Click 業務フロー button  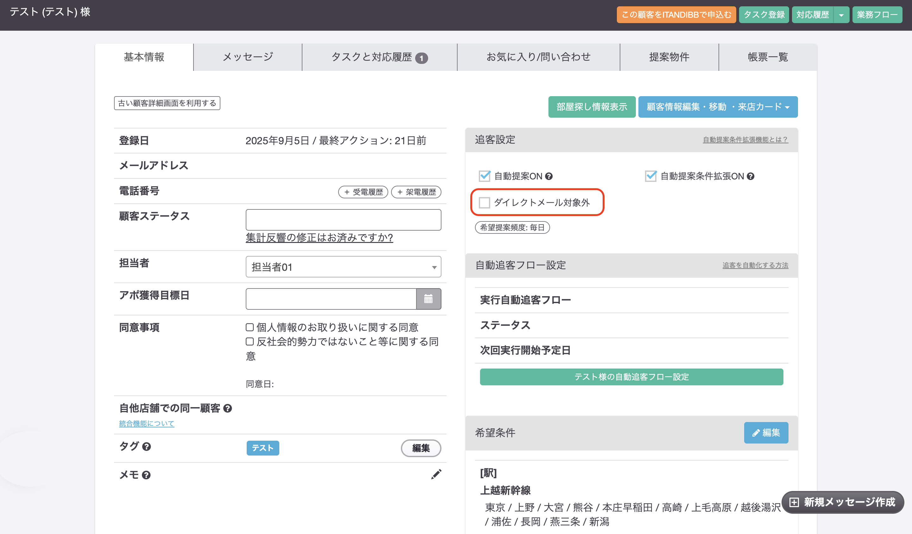(x=877, y=15)
